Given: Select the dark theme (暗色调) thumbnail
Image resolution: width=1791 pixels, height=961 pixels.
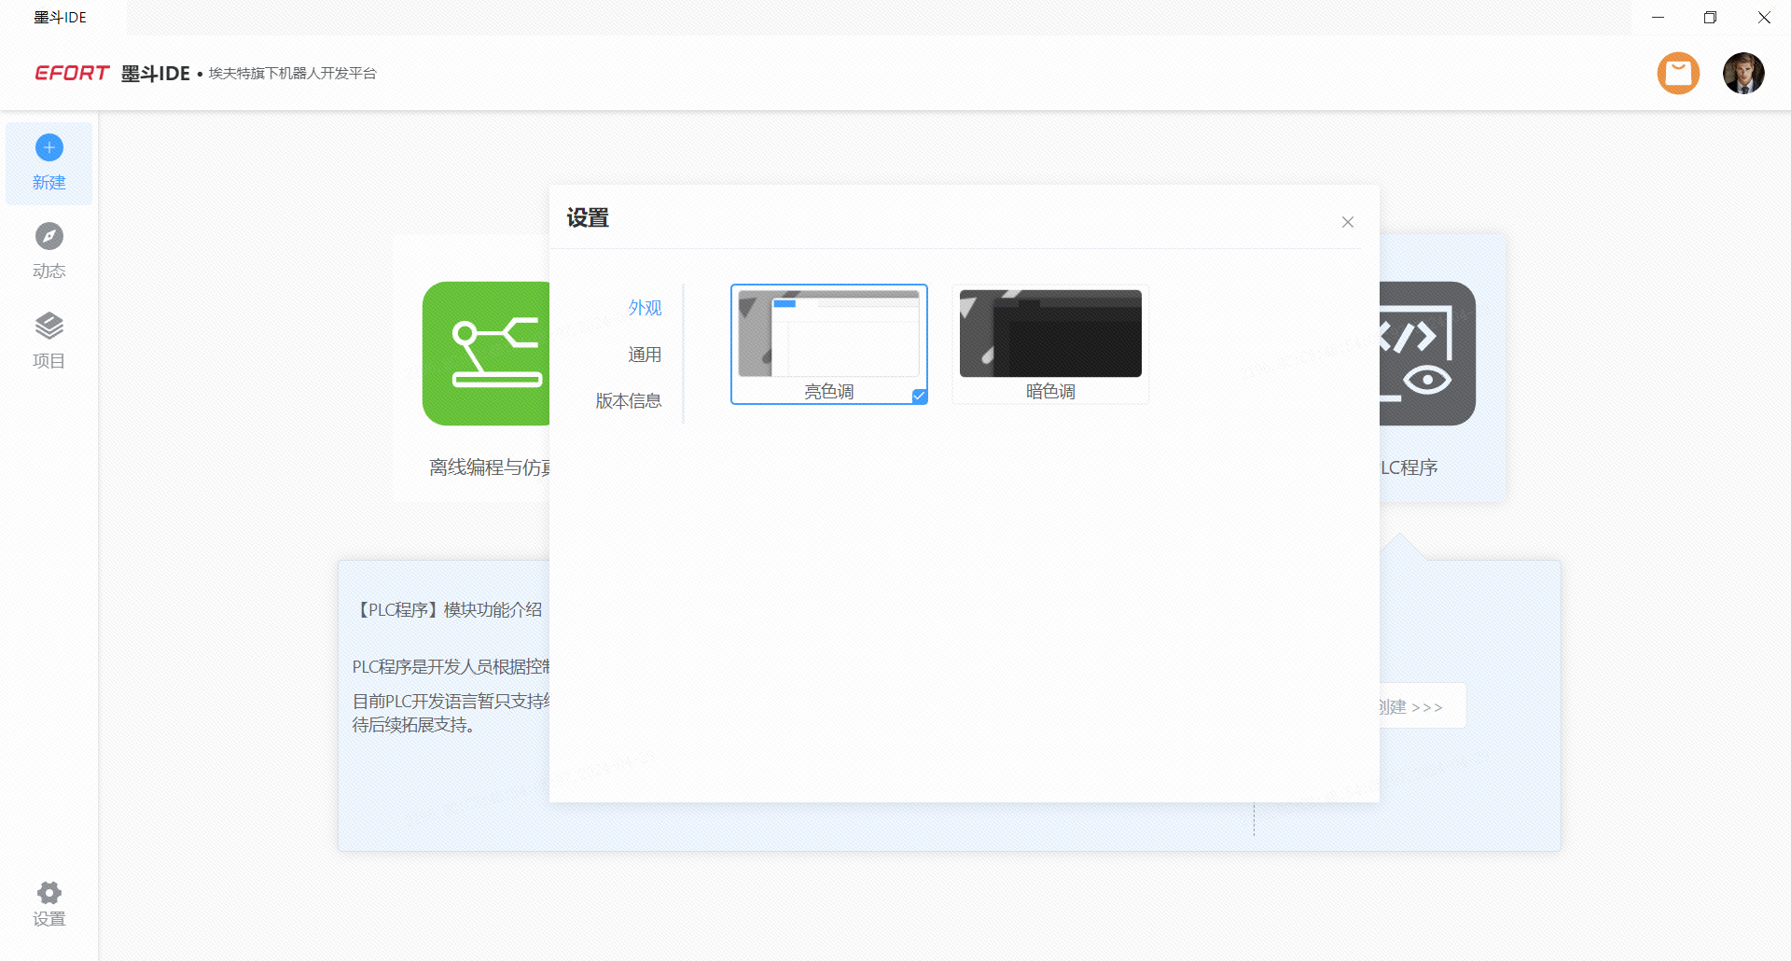Looking at the screenshot, I should click(x=1050, y=333).
